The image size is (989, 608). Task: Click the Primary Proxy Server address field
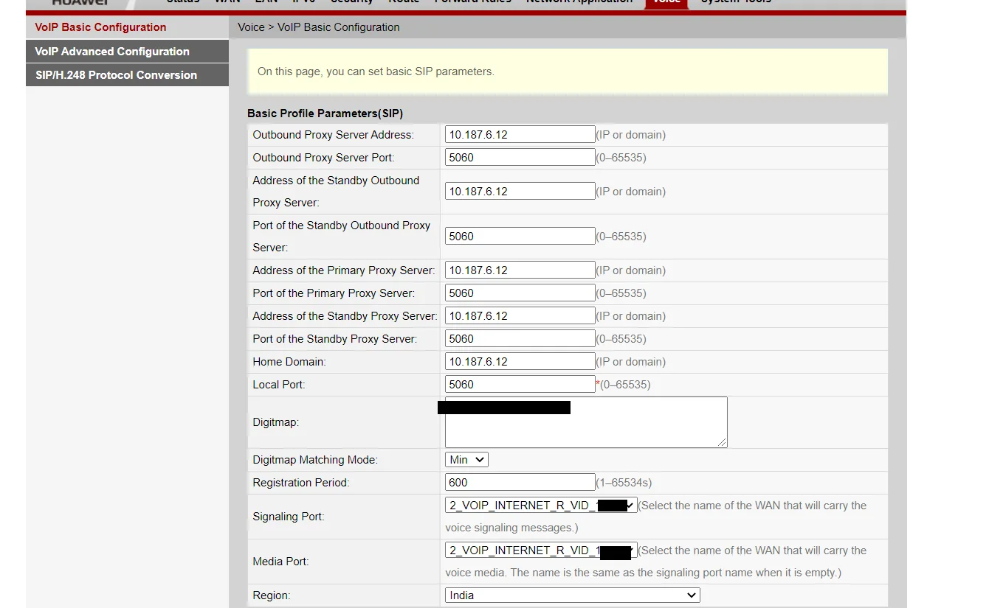tap(520, 270)
